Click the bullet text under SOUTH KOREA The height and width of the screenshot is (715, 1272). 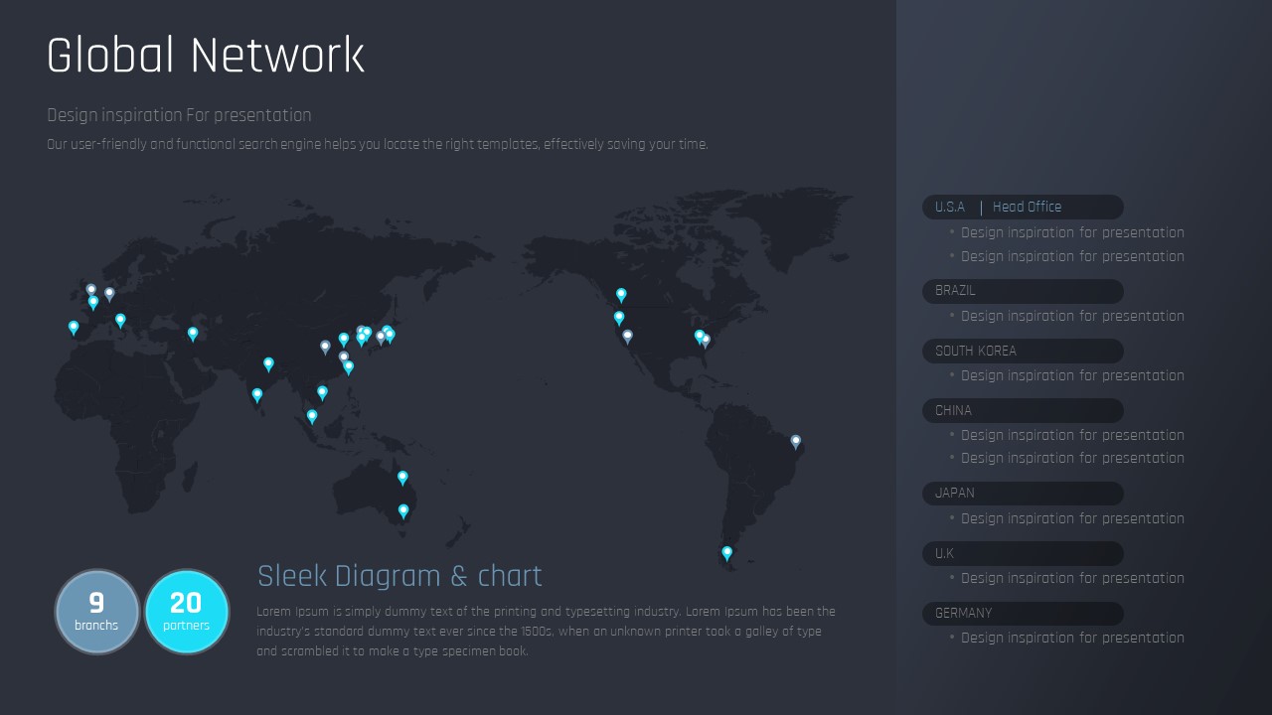click(x=1072, y=375)
